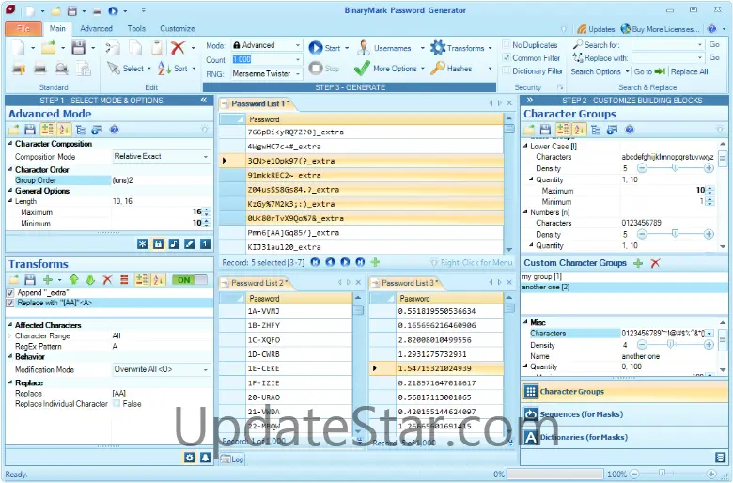Open the RNG Mersenne Twister dropdown

(298, 71)
